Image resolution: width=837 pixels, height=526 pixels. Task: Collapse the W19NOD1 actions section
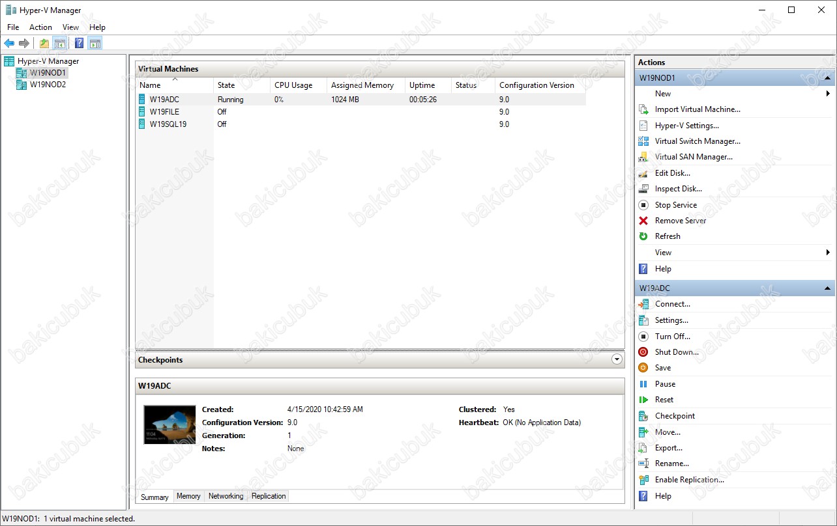tap(827, 77)
